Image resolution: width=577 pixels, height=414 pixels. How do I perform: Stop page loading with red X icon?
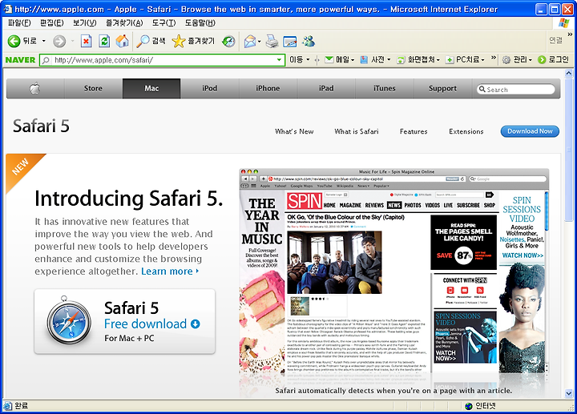(86, 41)
